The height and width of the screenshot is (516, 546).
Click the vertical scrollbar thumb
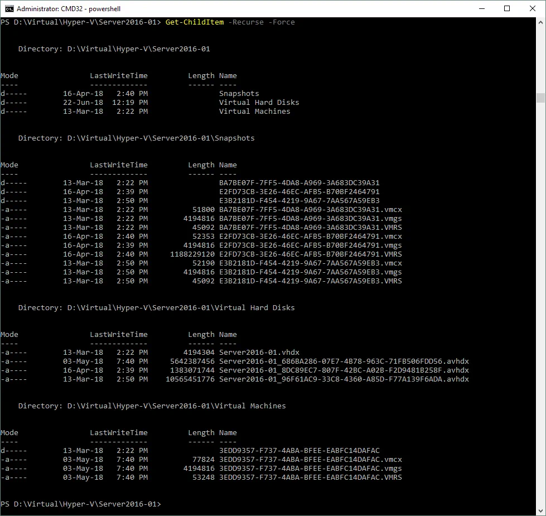[540, 98]
